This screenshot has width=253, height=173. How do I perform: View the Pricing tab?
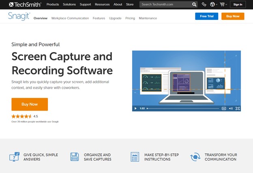(x=130, y=18)
